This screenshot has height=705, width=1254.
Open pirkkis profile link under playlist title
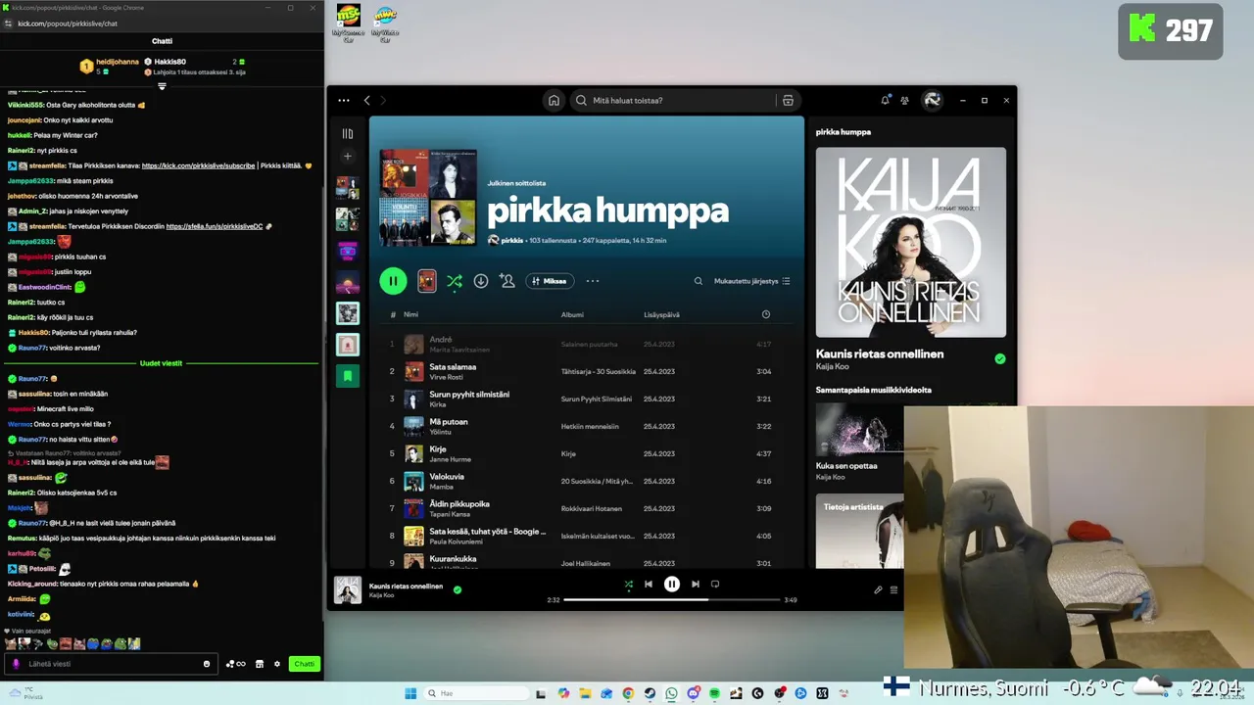[512, 240]
